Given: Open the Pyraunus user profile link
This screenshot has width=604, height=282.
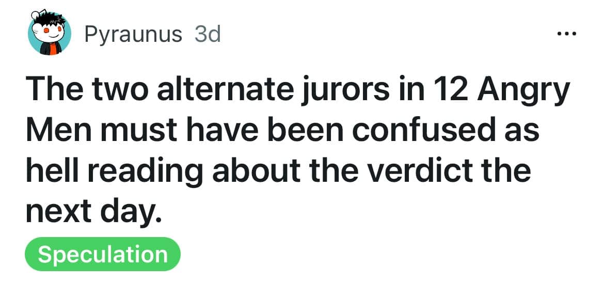Looking at the screenshot, I should [x=133, y=35].
